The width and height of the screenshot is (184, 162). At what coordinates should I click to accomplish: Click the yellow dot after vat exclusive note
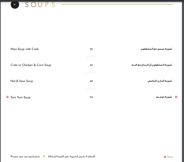click(x=44, y=156)
